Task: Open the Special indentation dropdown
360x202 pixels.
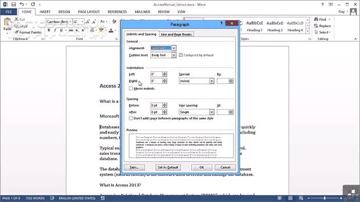Action: [x=212, y=81]
